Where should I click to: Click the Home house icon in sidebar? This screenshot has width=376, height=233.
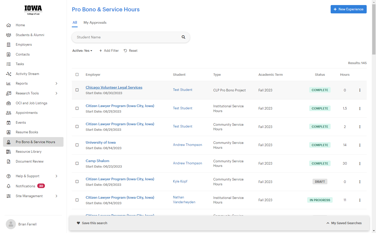(9, 25)
